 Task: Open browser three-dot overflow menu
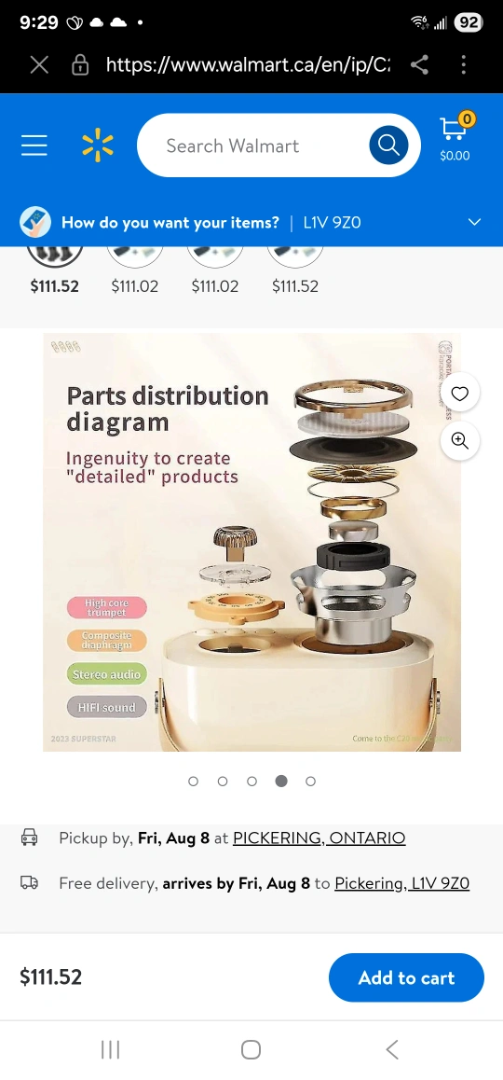click(x=464, y=64)
